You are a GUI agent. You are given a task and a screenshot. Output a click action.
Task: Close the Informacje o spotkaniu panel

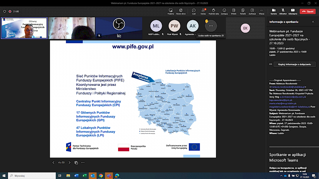point(313,22)
